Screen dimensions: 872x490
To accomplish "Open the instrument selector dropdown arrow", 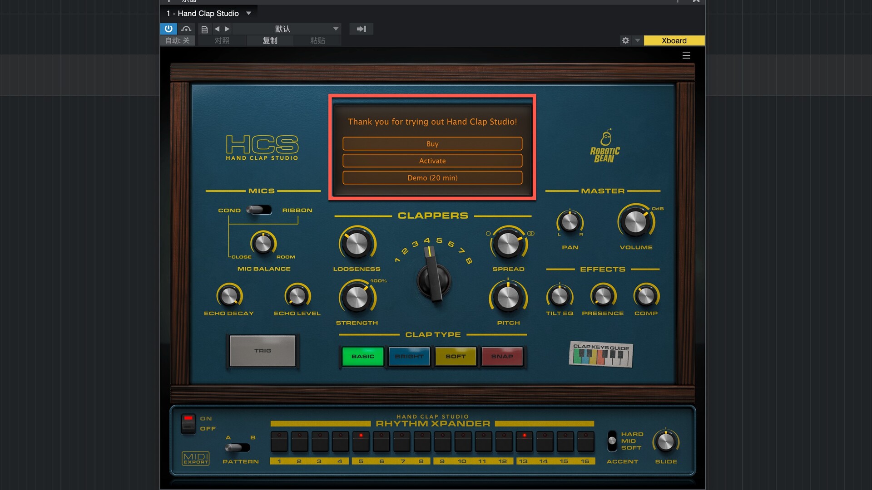I will [x=248, y=13].
